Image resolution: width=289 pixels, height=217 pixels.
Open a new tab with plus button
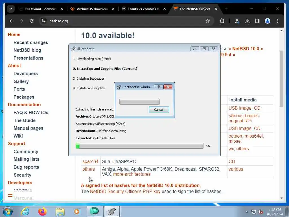pyautogui.click(x=226, y=9)
